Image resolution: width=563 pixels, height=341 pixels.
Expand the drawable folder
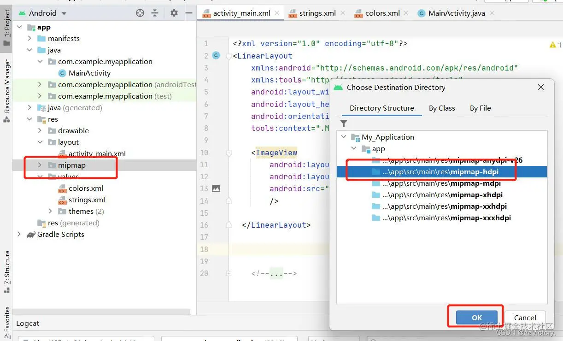pyautogui.click(x=40, y=131)
